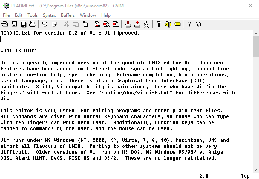Click the scrollbar up arrow
Screen dimensions: 259x179
click(x=256, y=33)
